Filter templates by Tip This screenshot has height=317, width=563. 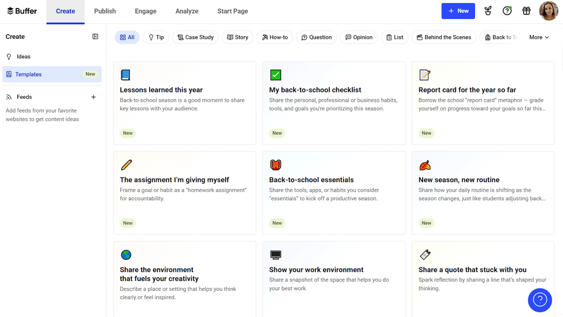(x=156, y=37)
